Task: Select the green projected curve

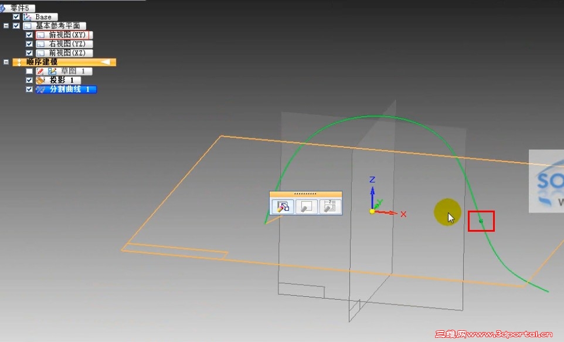Action: tap(374, 116)
